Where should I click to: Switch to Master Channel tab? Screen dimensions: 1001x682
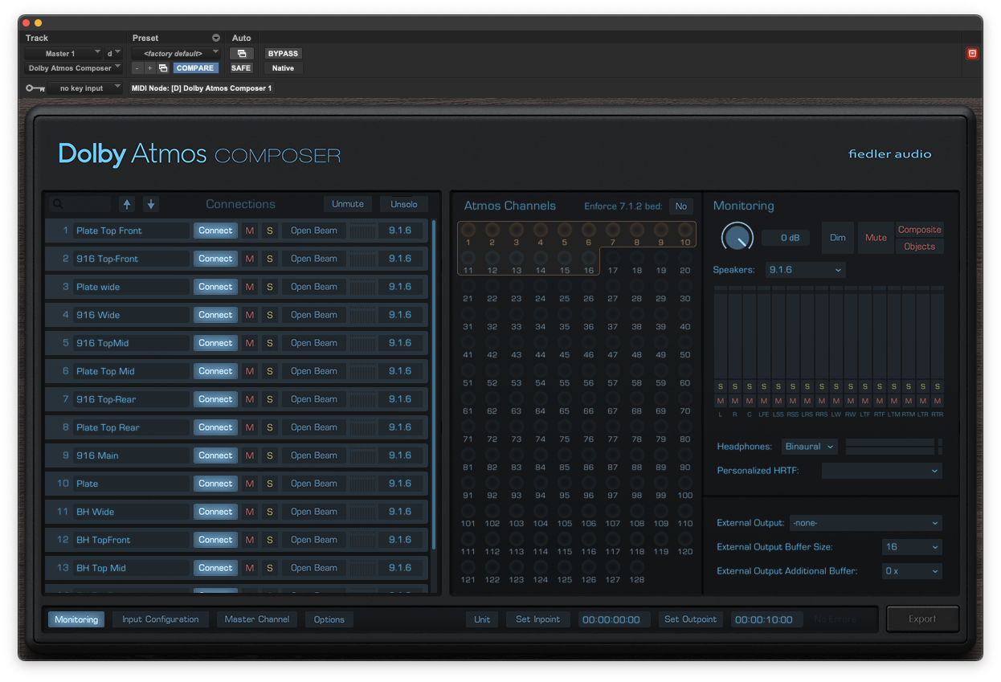click(257, 619)
